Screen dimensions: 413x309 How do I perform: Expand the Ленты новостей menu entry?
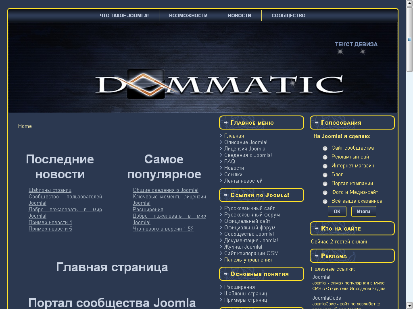pyautogui.click(x=244, y=181)
